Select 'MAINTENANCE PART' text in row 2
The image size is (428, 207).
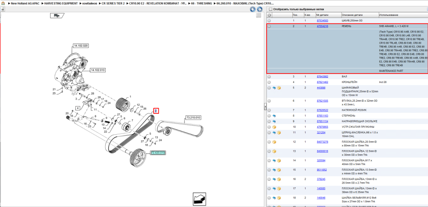tap(391, 71)
